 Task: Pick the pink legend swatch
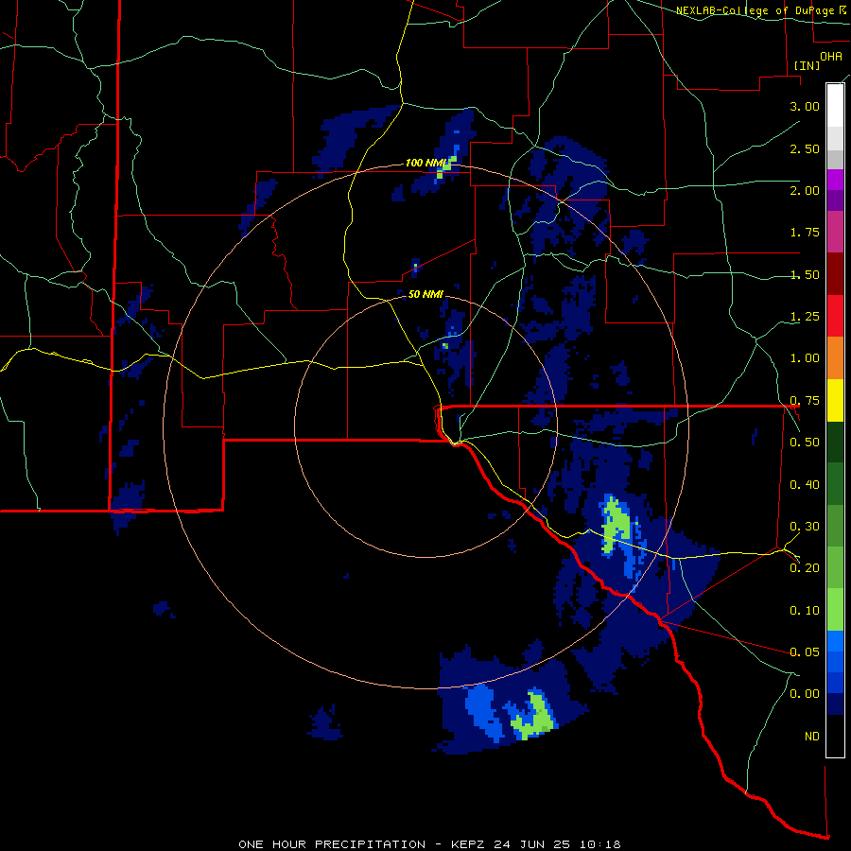[835, 232]
